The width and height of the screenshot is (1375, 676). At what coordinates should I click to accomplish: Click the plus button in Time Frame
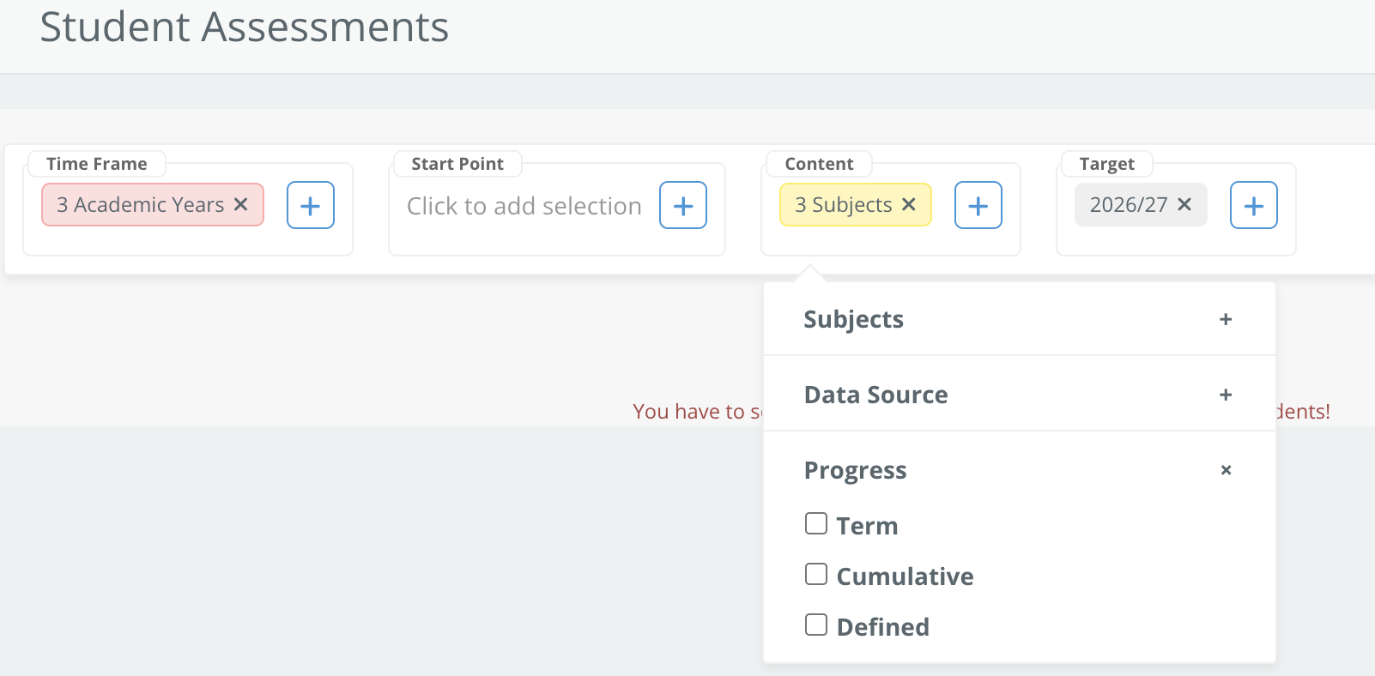click(x=311, y=205)
